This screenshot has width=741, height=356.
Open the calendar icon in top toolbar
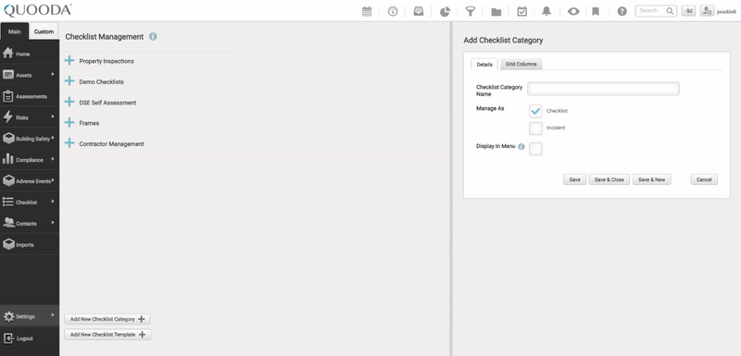click(x=367, y=11)
